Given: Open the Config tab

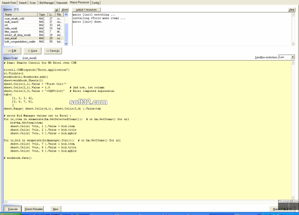Looking at the screenshot, I should pyautogui.click(x=96, y=3).
